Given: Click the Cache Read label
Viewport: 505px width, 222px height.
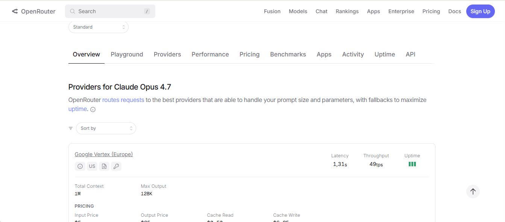Looking at the screenshot, I should coord(220,215).
